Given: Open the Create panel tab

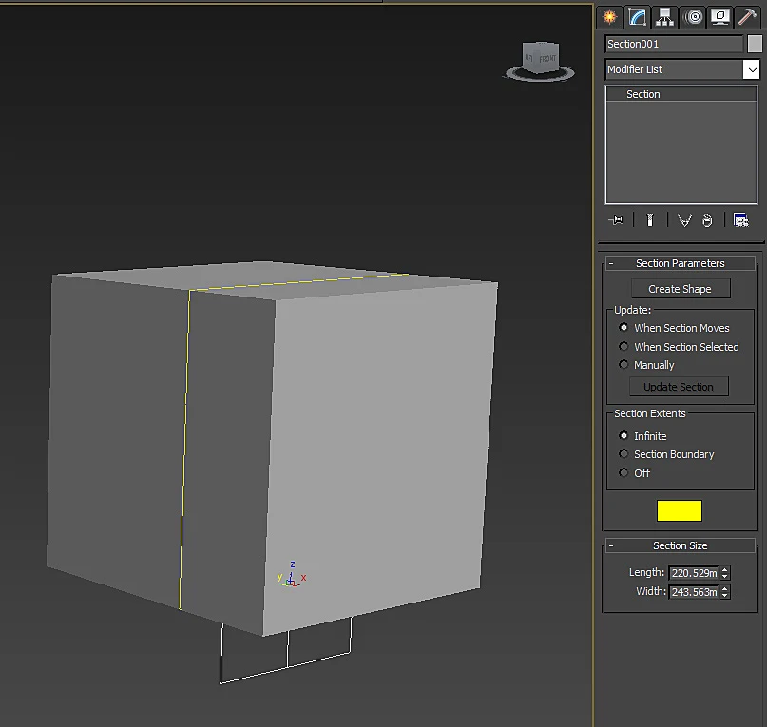Looking at the screenshot, I should click(609, 17).
